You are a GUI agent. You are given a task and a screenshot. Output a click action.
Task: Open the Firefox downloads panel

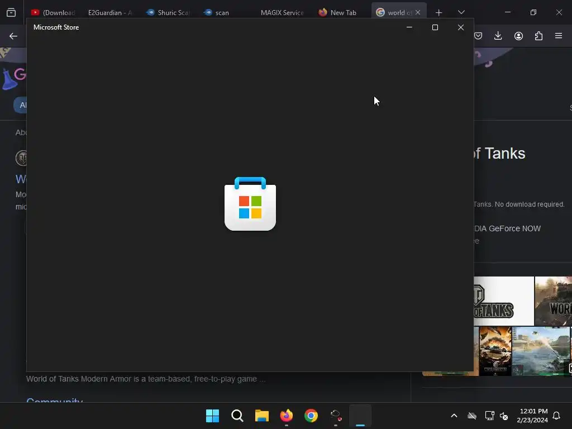pyautogui.click(x=498, y=36)
